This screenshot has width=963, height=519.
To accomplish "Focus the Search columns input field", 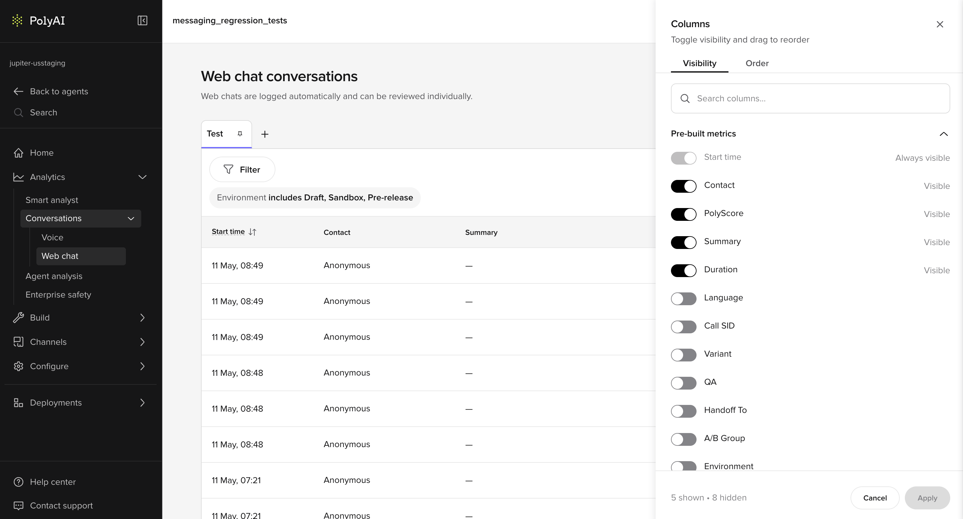I will click(x=810, y=98).
